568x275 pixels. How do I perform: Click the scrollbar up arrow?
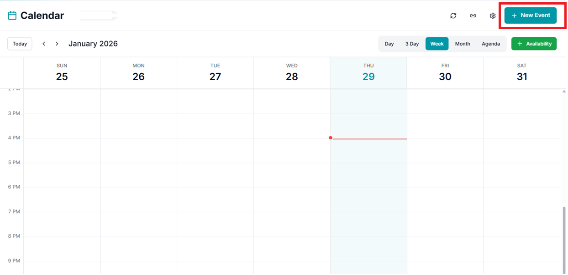(x=564, y=92)
